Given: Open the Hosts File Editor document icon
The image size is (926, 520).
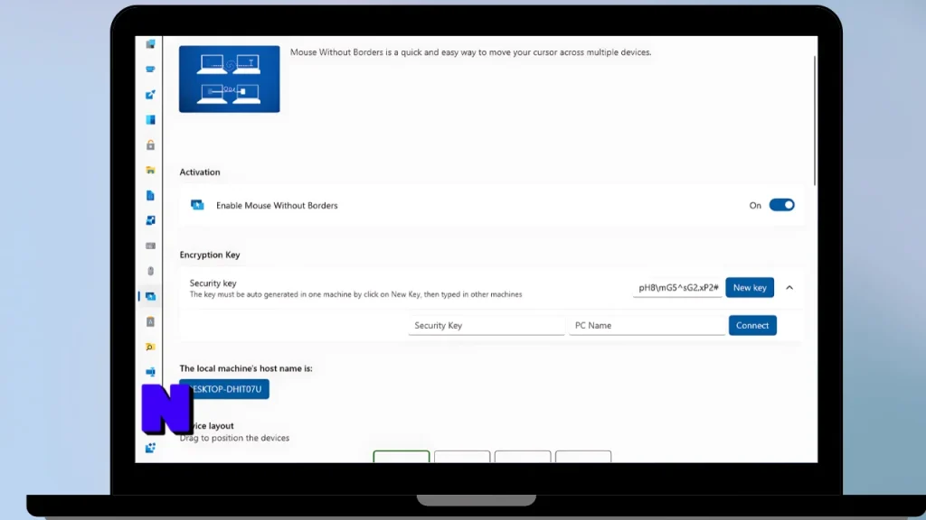Looking at the screenshot, I should [x=151, y=196].
